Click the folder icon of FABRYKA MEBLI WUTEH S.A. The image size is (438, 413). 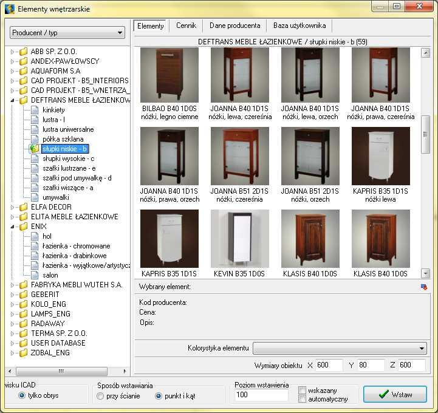pyautogui.click(x=24, y=285)
